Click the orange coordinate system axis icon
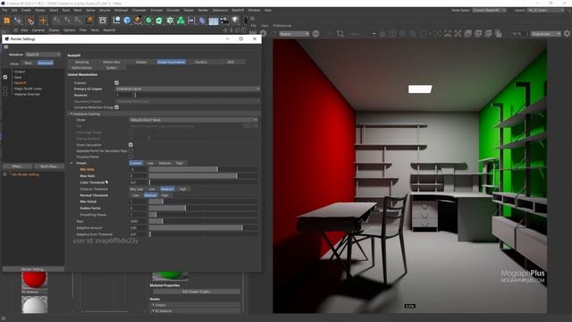This screenshot has height=322, width=572. click(89, 20)
